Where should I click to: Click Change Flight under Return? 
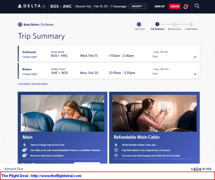tap(30, 74)
